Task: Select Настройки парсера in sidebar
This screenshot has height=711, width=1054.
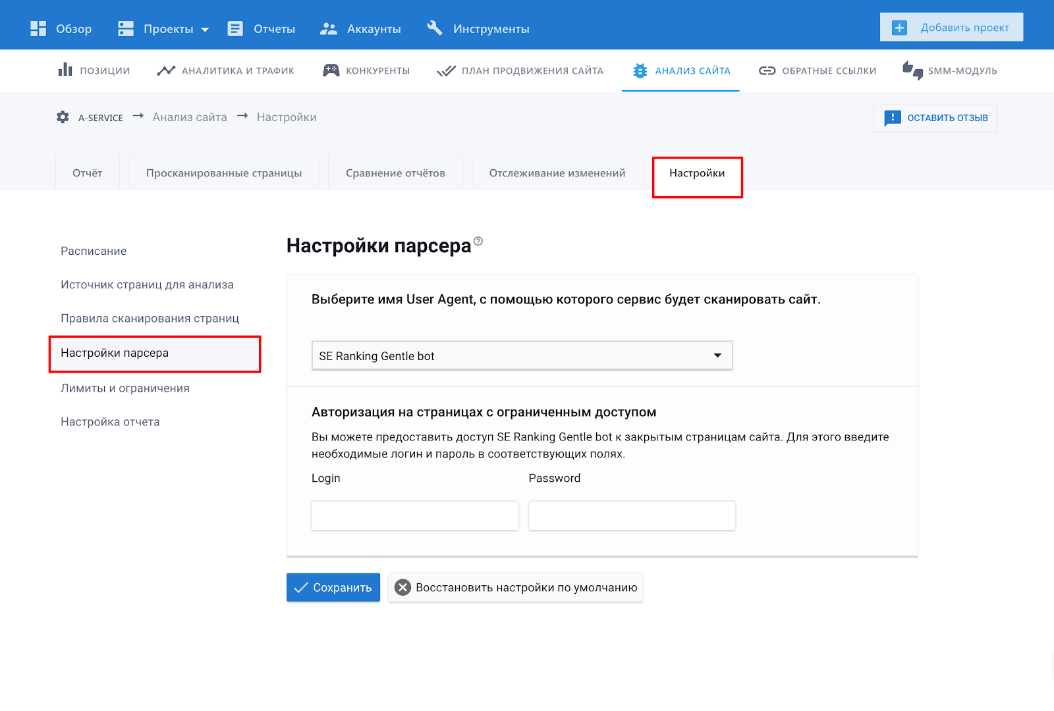Action: coord(155,354)
